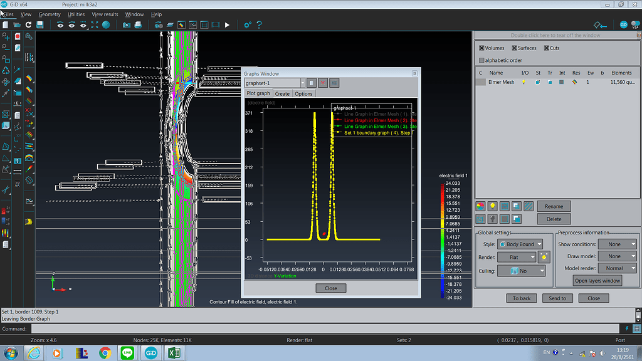Open the graphset-1 combo box

pyautogui.click(x=275, y=83)
